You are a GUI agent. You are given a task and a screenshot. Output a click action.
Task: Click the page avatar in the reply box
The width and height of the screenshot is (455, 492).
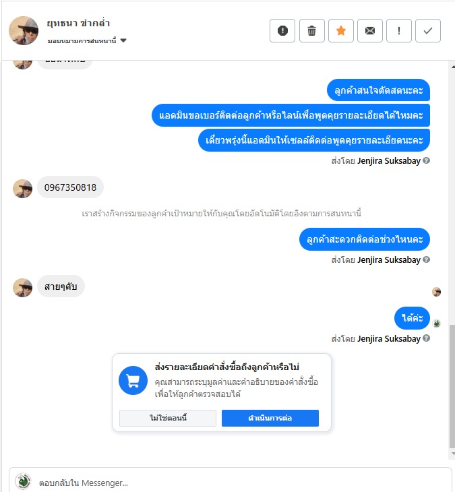(x=23, y=481)
